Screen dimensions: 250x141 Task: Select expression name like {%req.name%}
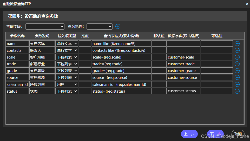[x=121, y=44]
